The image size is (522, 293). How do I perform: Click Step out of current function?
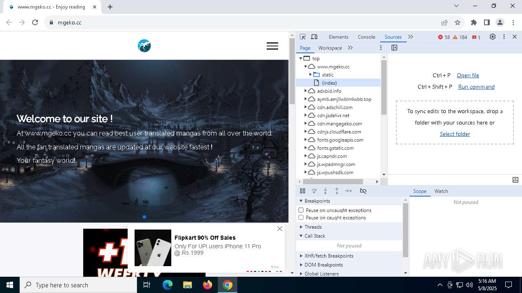[337, 191]
